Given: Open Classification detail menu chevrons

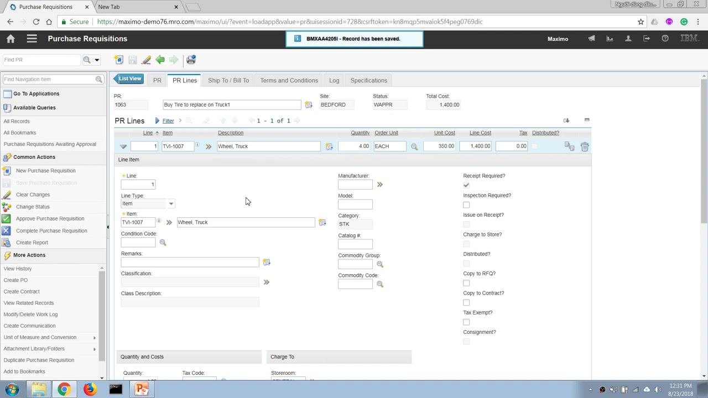Looking at the screenshot, I should (266, 282).
